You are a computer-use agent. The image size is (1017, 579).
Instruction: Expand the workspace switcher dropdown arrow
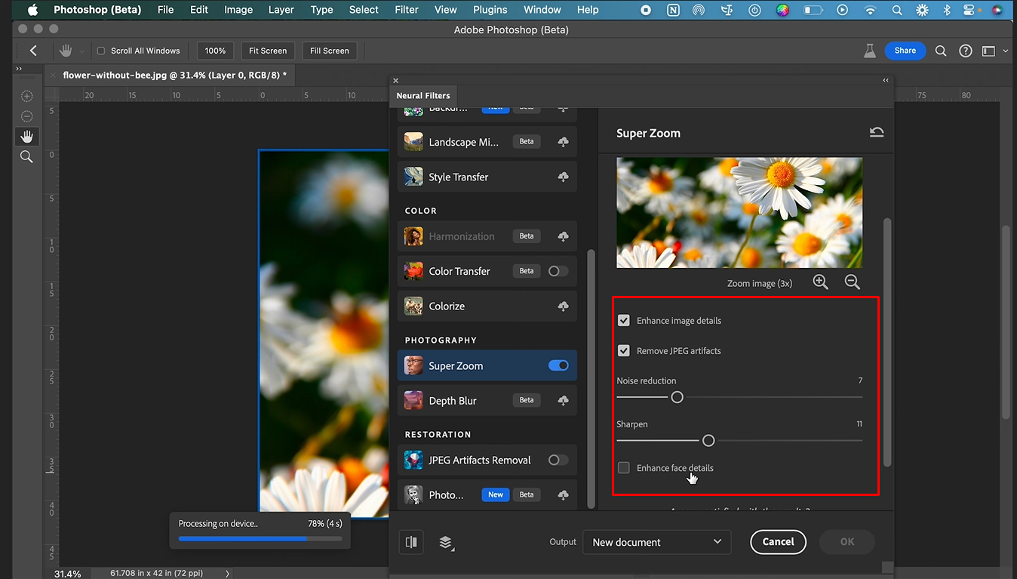click(1006, 51)
